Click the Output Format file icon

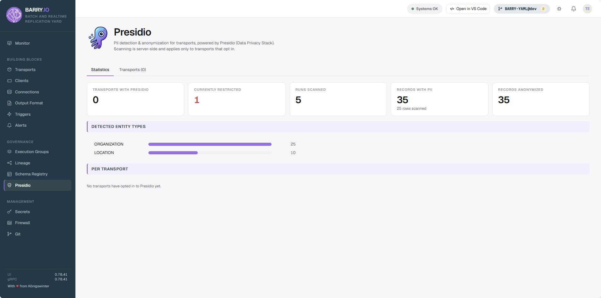pos(9,103)
